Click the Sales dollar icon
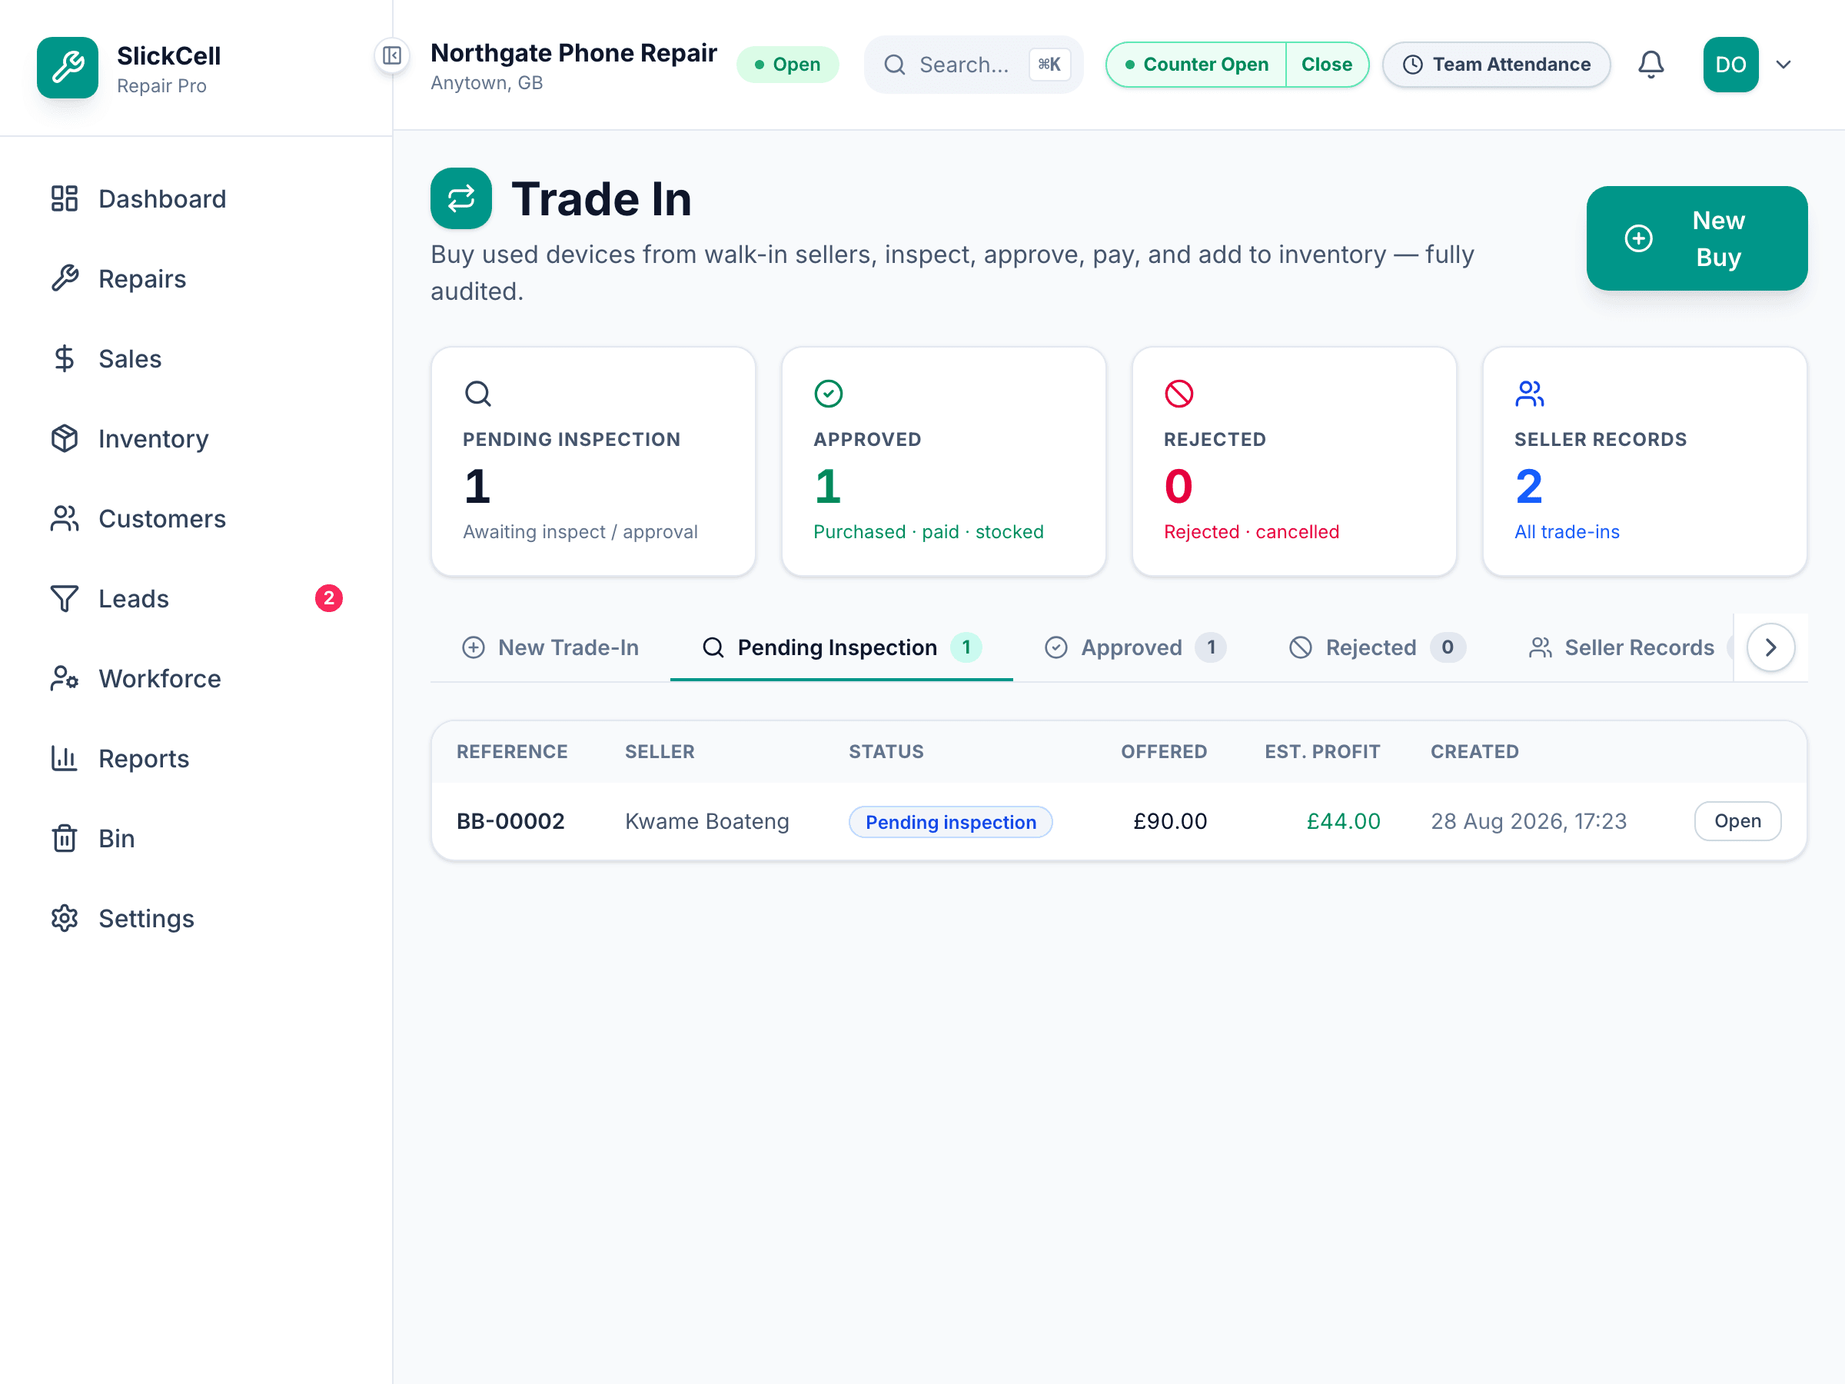Viewport: 1845px width, 1384px height. tap(65, 359)
